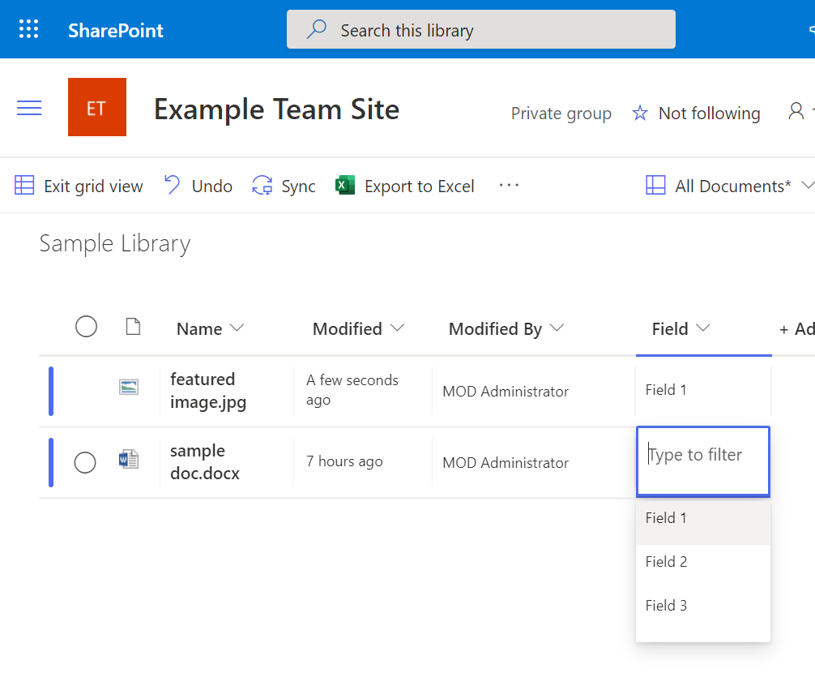Select the Field 1 cell of featured image.jpg
This screenshot has width=815, height=673.
click(703, 391)
